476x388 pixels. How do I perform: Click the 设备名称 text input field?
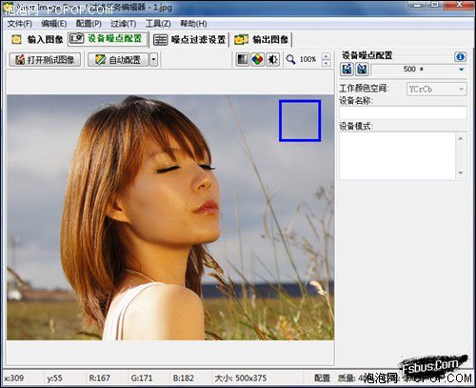[403, 112]
